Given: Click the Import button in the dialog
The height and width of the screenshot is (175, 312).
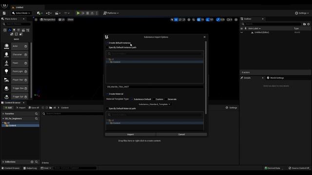Looking at the screenshot, I should coord(130,135).
